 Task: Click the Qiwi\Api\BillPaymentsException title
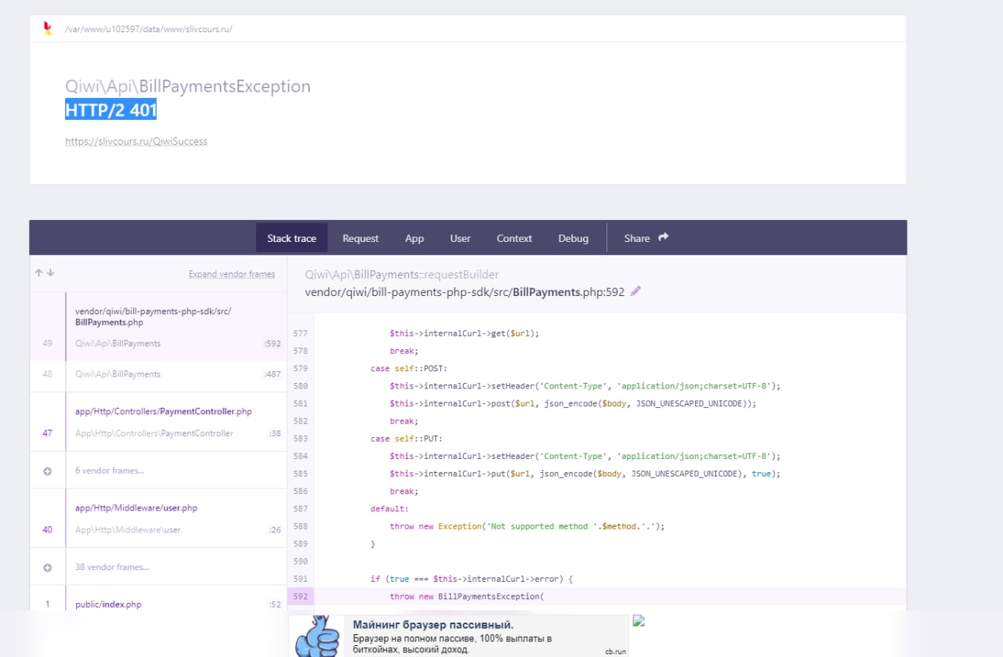tap(188, 86)
